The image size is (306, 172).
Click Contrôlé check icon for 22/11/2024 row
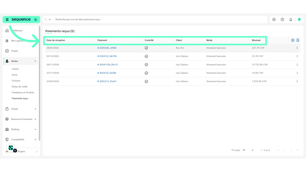pos(146,73)
